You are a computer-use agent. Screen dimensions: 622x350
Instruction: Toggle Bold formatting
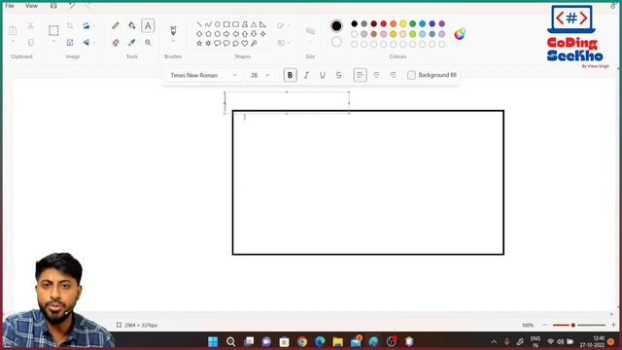pos(290,75)
